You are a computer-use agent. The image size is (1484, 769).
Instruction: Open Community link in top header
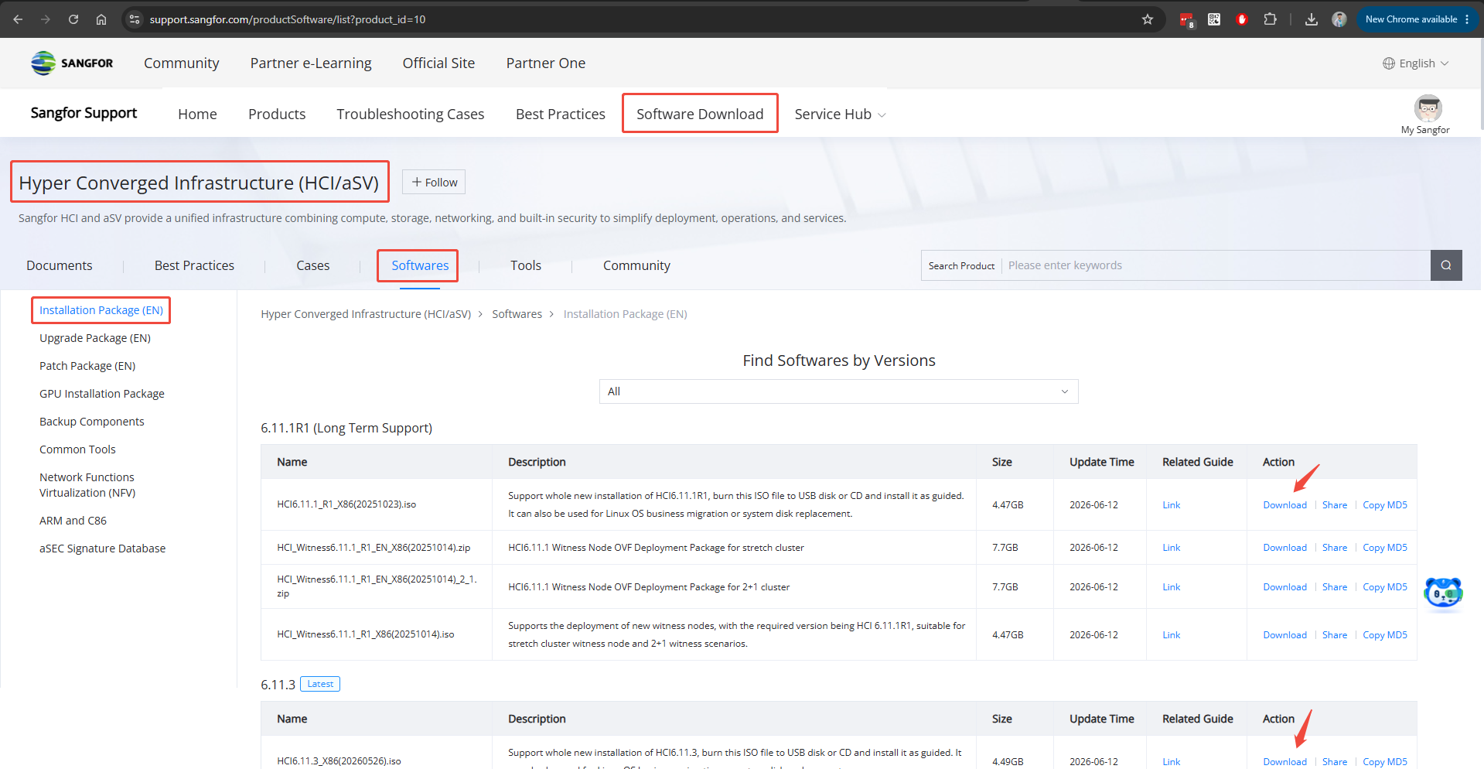[182, 63]
